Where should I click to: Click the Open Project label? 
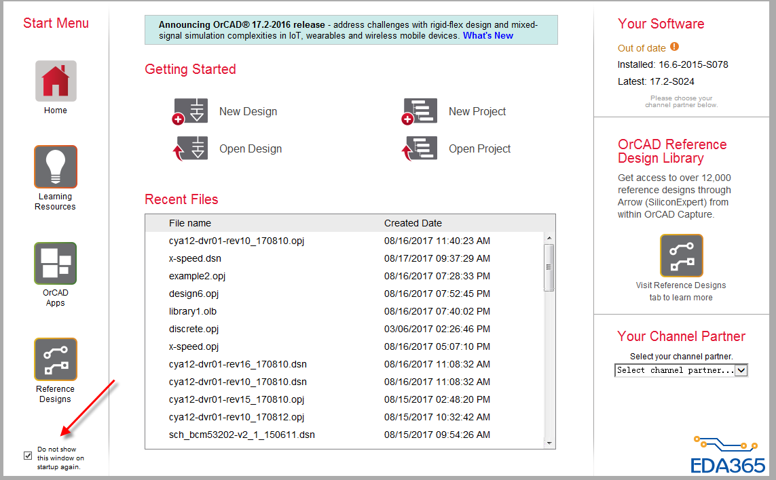479,149
